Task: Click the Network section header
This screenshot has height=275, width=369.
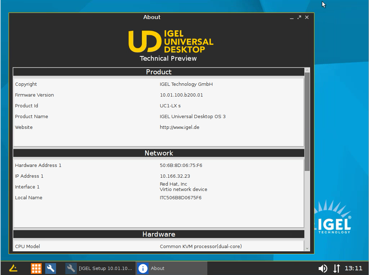Action: click(158, 153)
